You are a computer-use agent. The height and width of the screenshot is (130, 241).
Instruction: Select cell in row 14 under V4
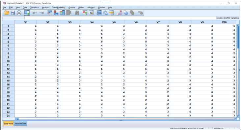click(92, 77)
